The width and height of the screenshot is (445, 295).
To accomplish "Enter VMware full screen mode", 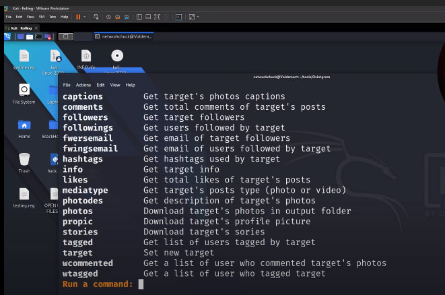I will [x=158, y=17].
